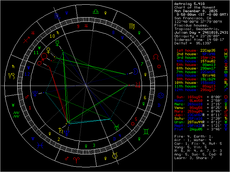
Task: Select the large red Jupiter glyph on the descendant
Action: (x=138, y=85)
